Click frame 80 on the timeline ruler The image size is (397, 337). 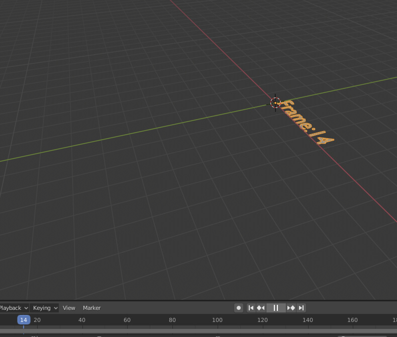point(172,320)
